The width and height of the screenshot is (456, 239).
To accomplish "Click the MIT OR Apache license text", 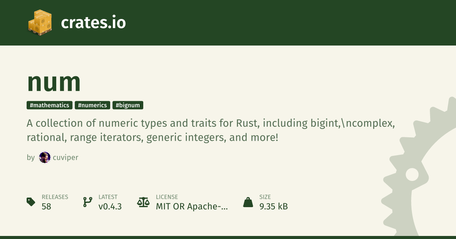I will [x=192, y=207].
